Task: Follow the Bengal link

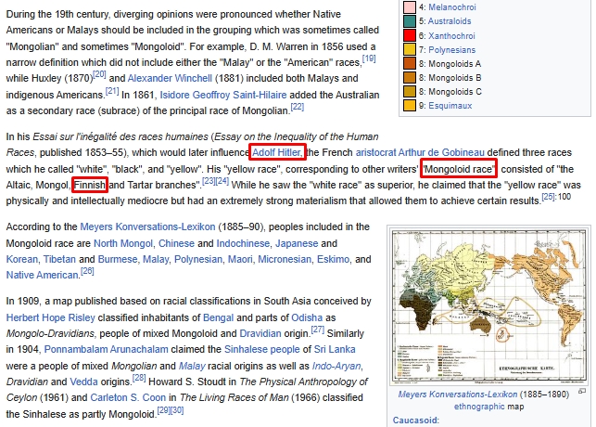Action: pyautogui.click(x=218, y=317)
